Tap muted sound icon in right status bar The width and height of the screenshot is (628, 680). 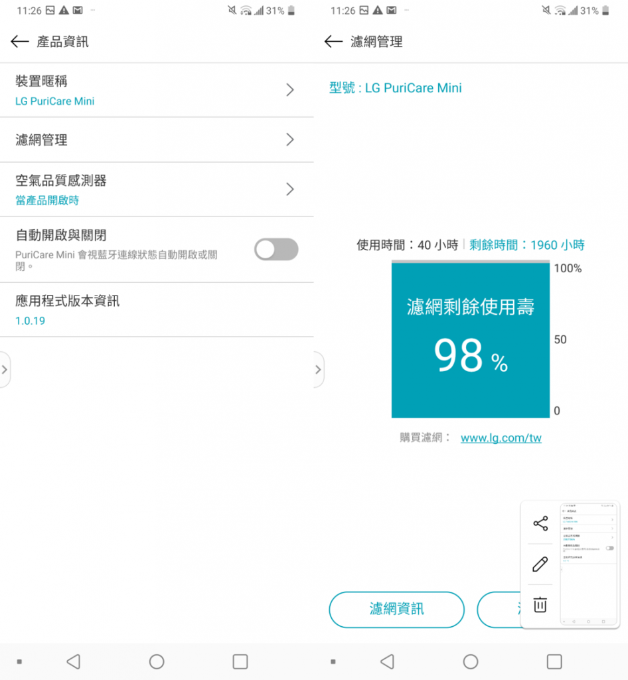pyautogui.click(x=546, y=10)
